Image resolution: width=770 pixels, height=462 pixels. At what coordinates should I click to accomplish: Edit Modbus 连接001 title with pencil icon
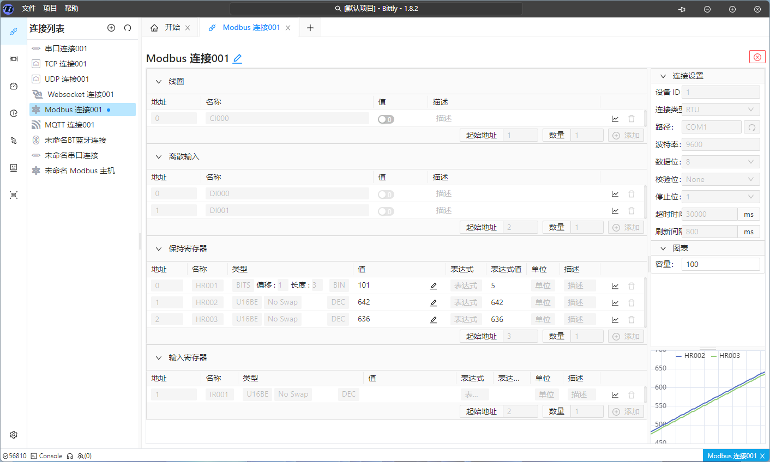237,59
